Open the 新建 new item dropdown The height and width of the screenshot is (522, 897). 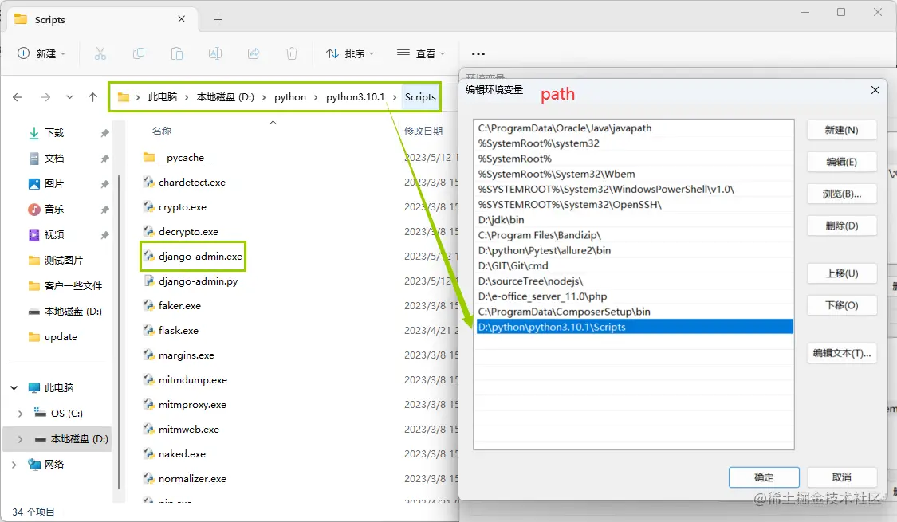point(41,53)
